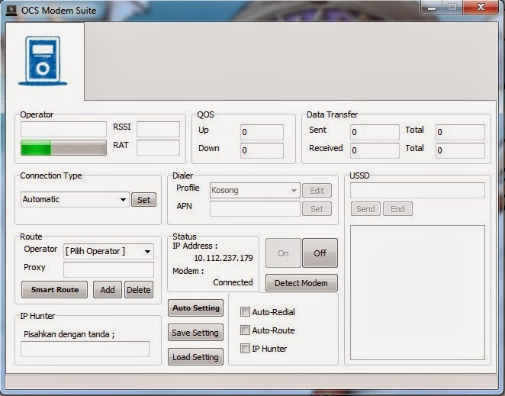This screenshot has height=396, width=505.
Task: Click the OCS Modem Suite title bar icon
Action: (x=11, y=11)
